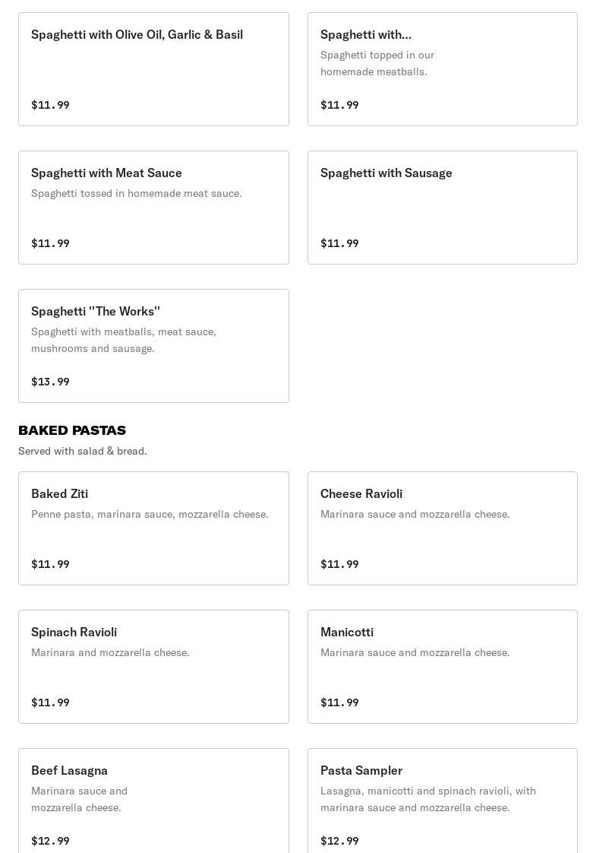Click the 'Served with salad & bread.' subtitle
Viewport: 596px width, 853px height.
click(x=83, y=451)
